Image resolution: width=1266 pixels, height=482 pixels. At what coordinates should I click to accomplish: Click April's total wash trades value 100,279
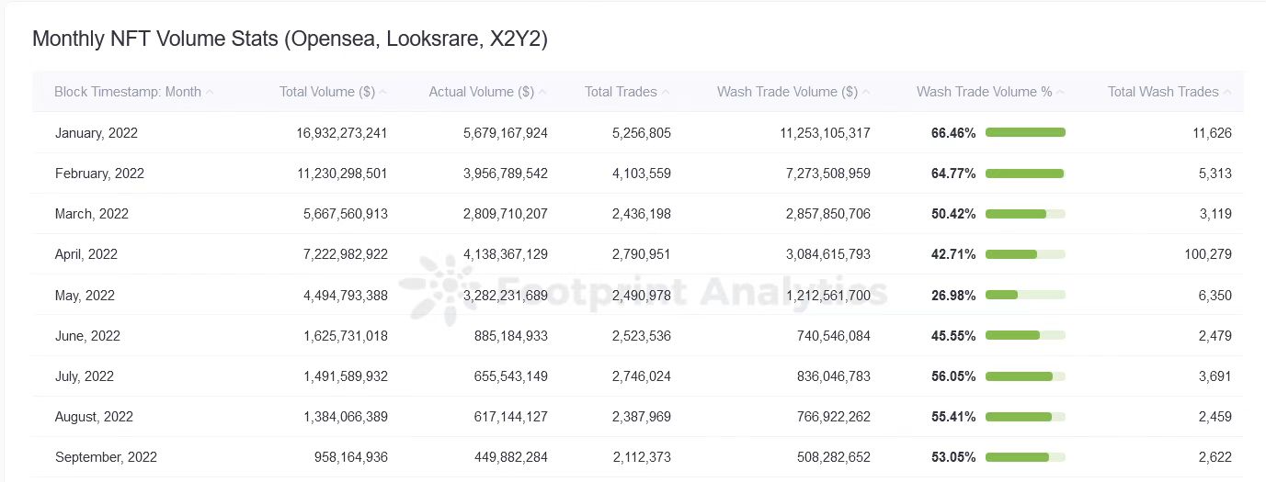tap(1208, 254)
